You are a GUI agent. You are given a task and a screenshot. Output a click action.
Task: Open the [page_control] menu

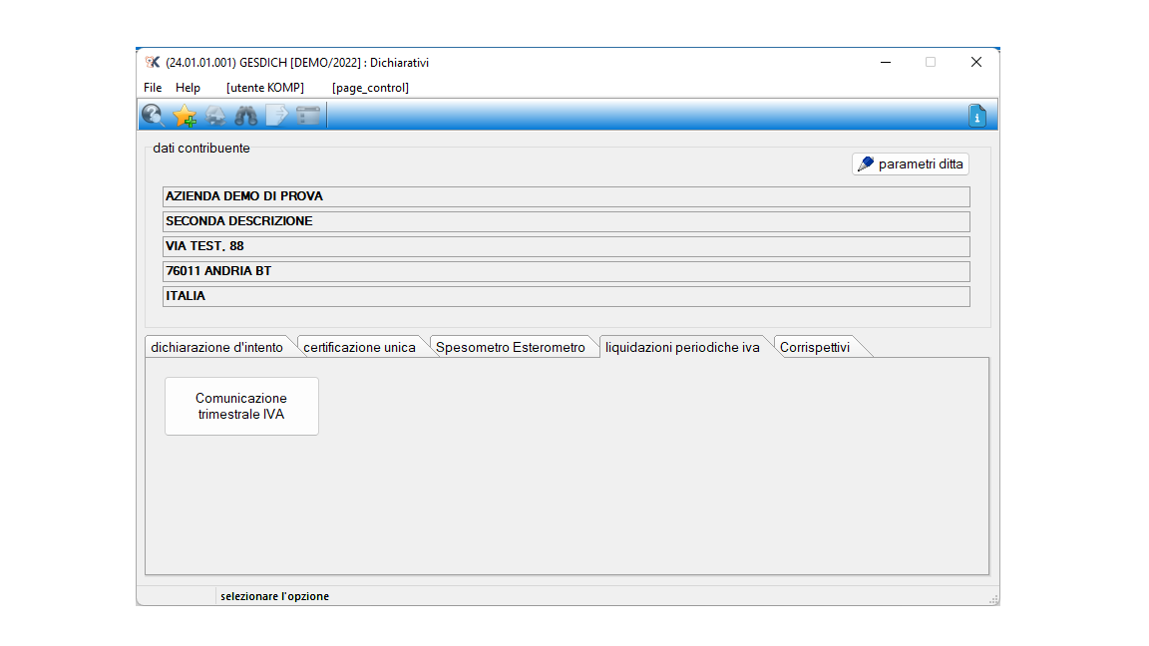pyautogui.click(x=370, y=87)
